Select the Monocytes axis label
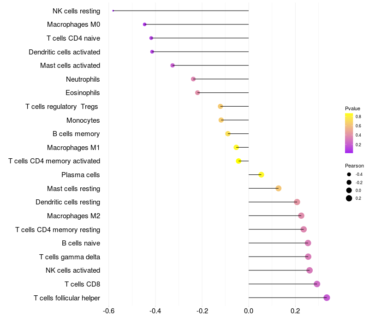This screenshot has width=369, height=323. [83, 120]
